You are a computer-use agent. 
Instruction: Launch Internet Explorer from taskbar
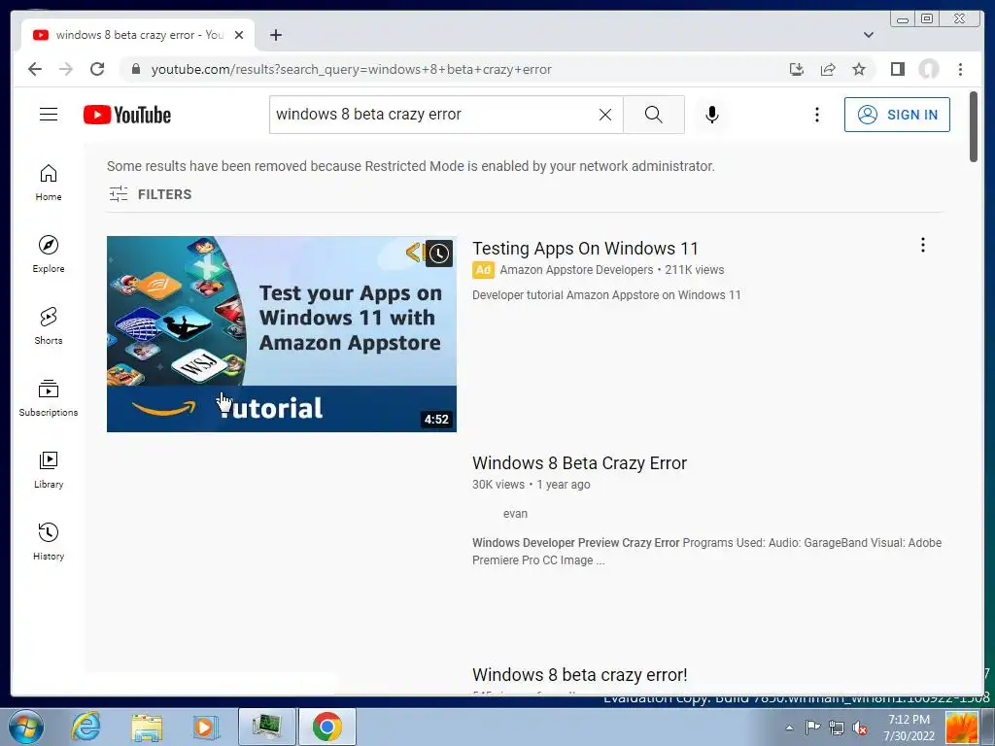tap(86, 727)
